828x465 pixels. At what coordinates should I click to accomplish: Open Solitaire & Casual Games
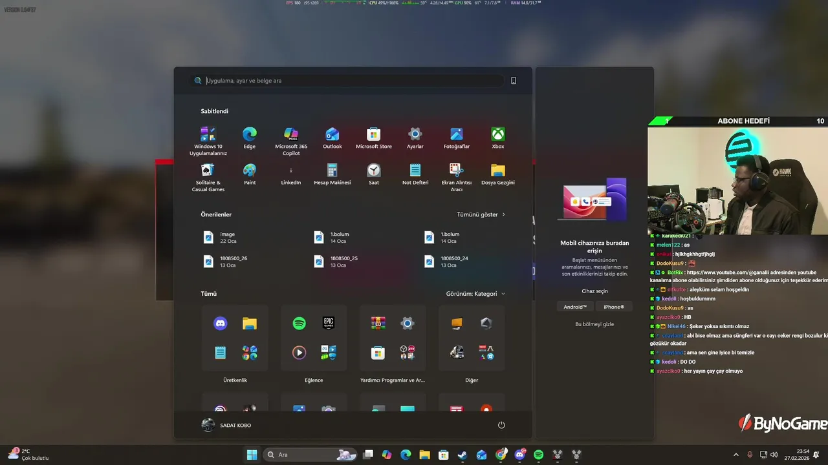(208, 178)
